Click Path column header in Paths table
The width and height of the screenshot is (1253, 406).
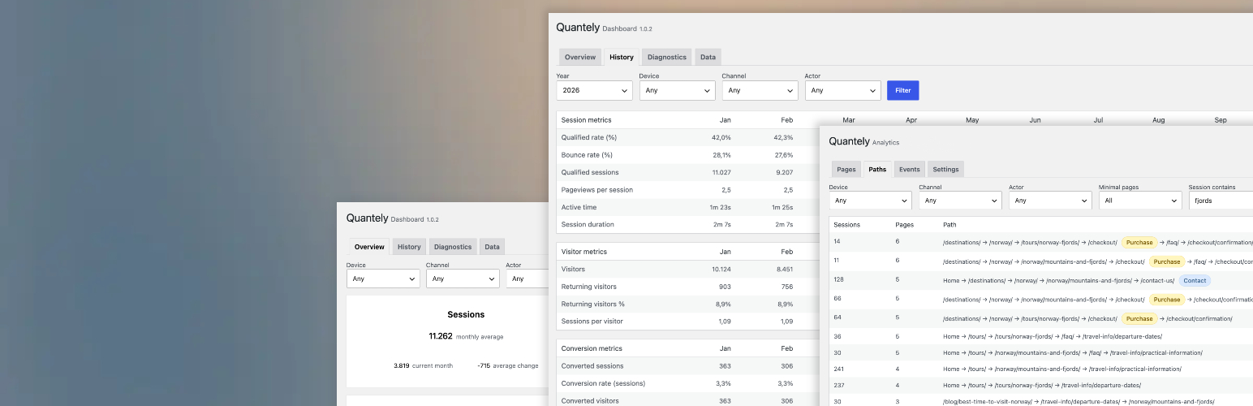click(x=949, y=224)
